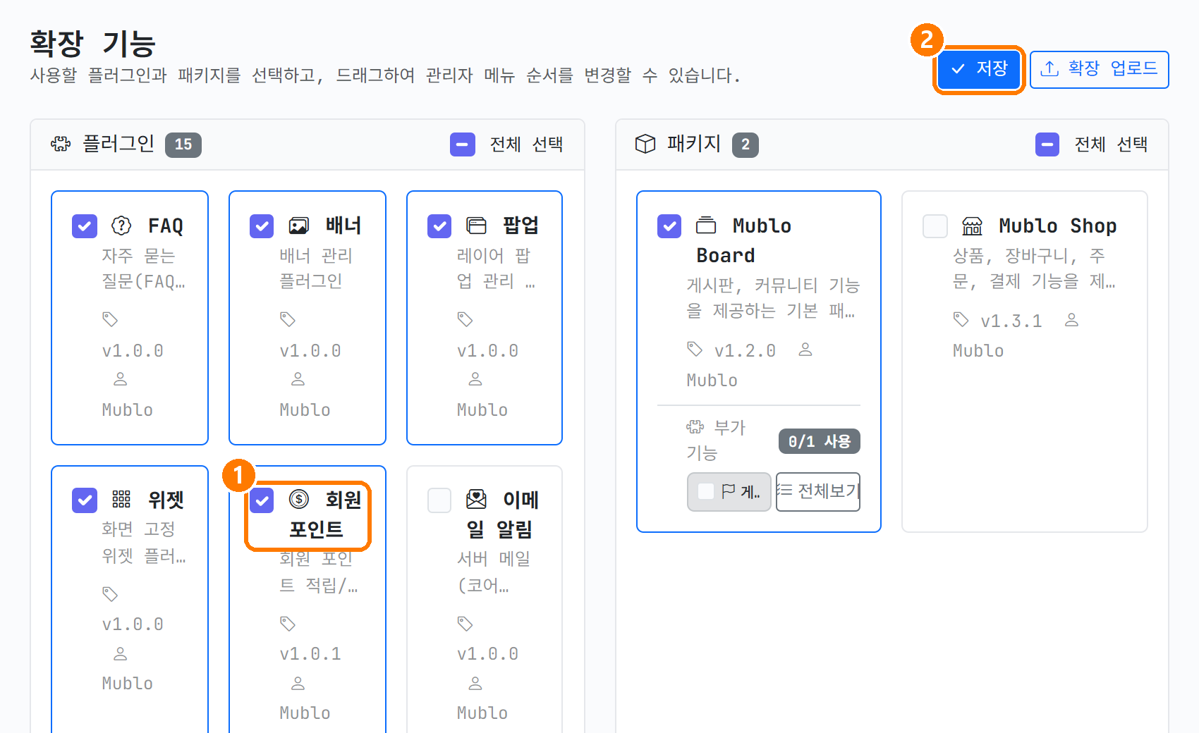Save changes with the 저장 button
Screen dimensions: 1199x733
[x=979, y=69]
